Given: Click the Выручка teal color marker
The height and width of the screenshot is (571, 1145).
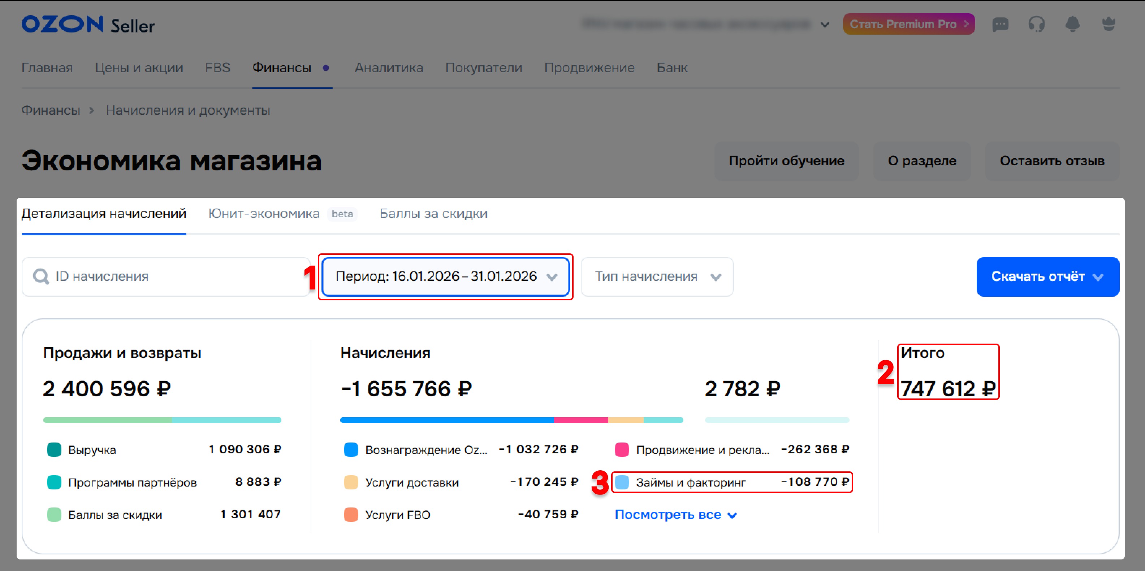Looking at the screenshot, I should tap(54, 449).
